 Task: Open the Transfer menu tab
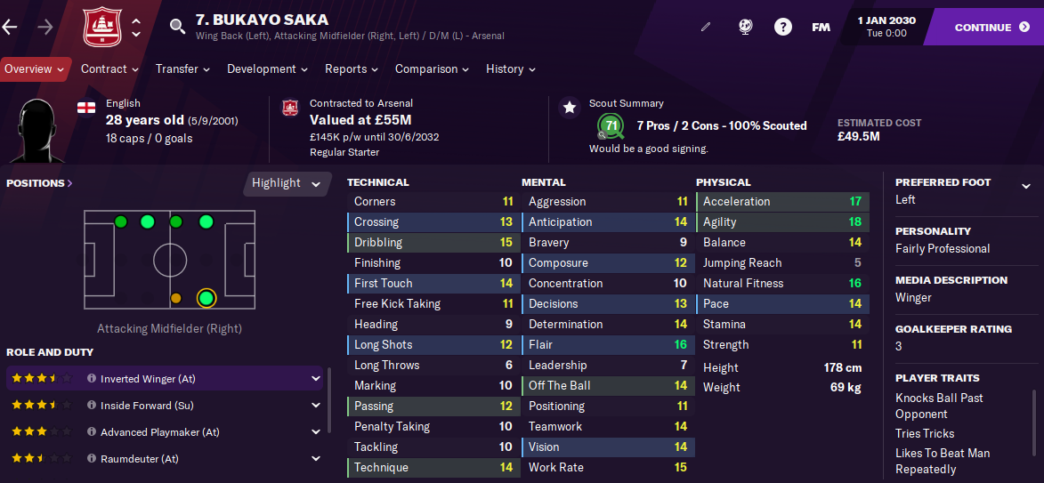182,69
